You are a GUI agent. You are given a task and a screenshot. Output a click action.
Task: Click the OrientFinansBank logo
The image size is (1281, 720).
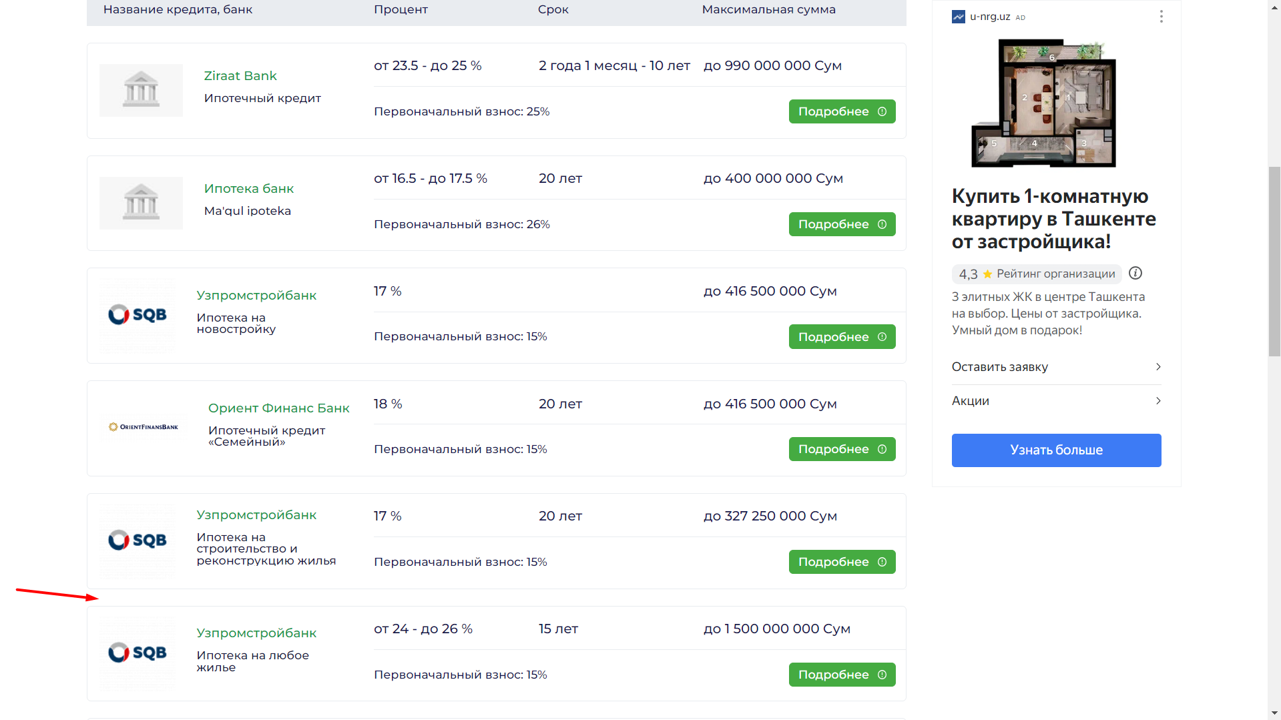[144, 427]
